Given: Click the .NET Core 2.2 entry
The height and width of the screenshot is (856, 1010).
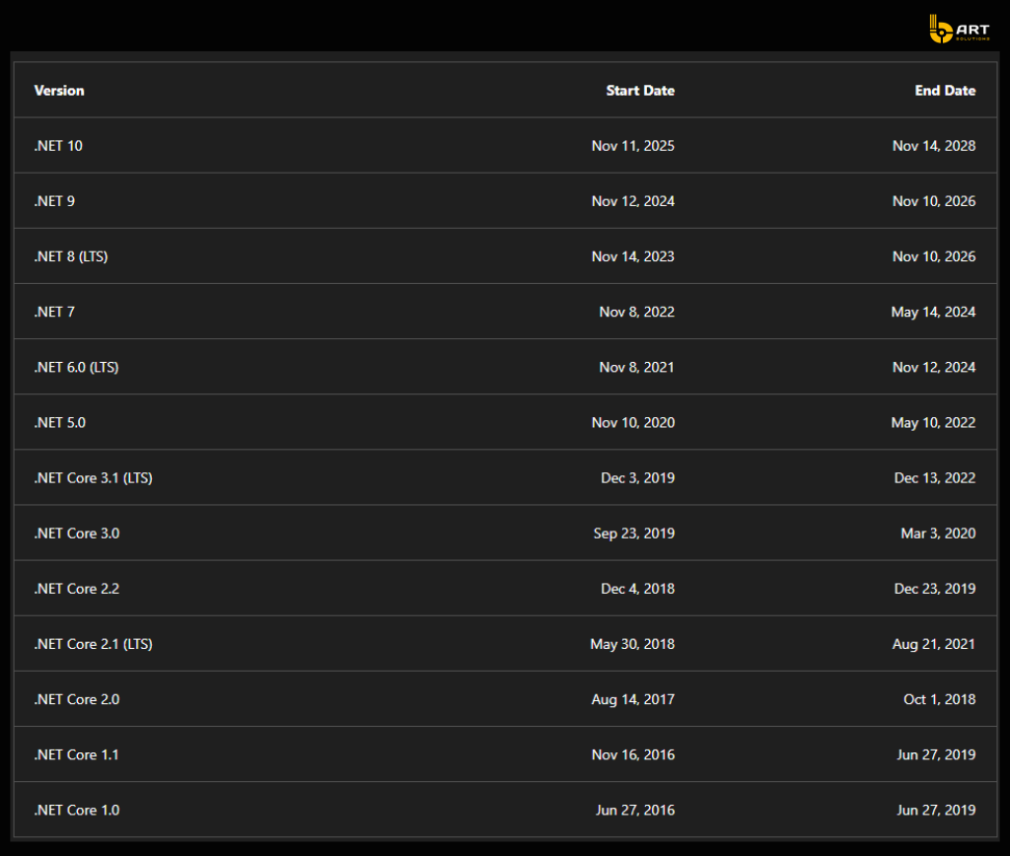Looking at the screenshot, I should click(77, 589).
